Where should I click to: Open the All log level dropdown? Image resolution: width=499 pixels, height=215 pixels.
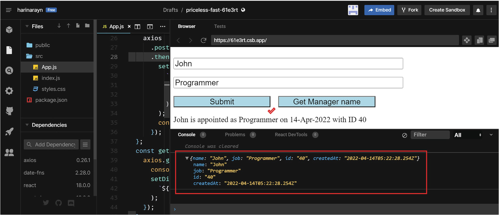[x=467, y=135]
